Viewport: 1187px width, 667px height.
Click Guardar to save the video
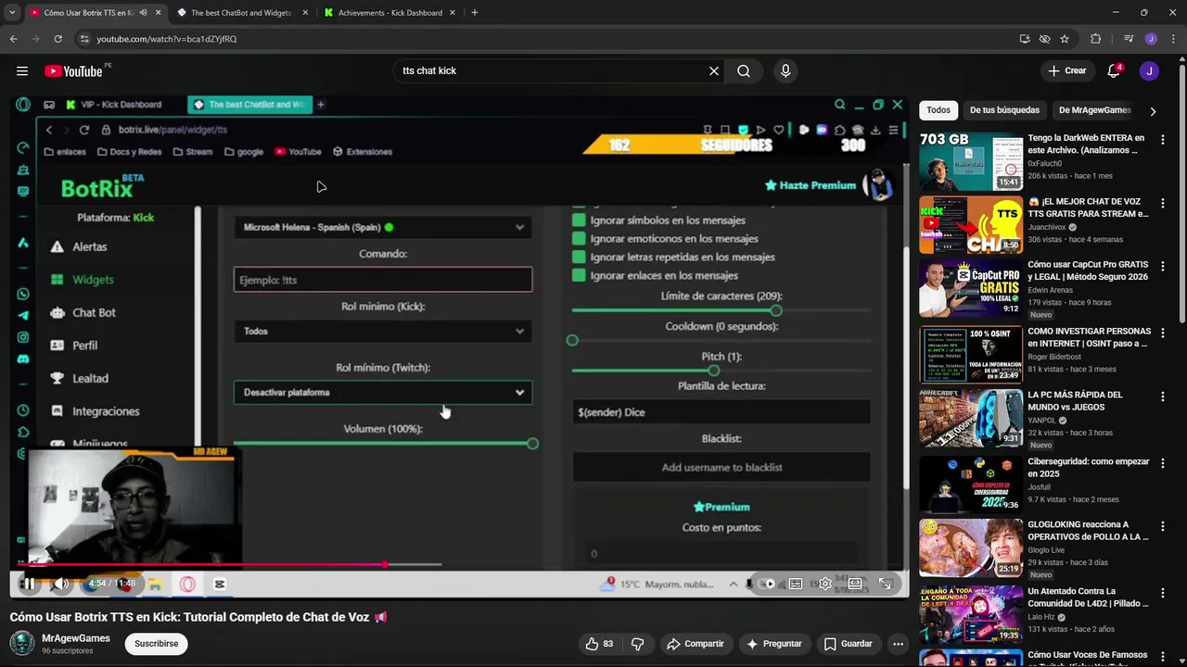click(849, 644)
